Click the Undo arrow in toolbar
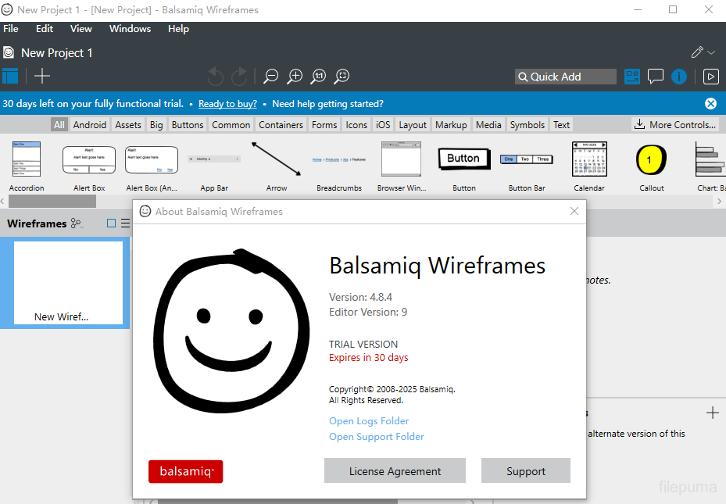The width and height of the screenshot is (726, 504). point(216,77)
